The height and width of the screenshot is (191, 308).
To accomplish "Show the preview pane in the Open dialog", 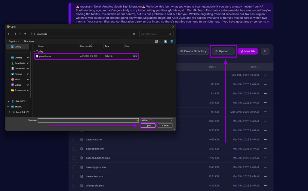I will [165, 41].
